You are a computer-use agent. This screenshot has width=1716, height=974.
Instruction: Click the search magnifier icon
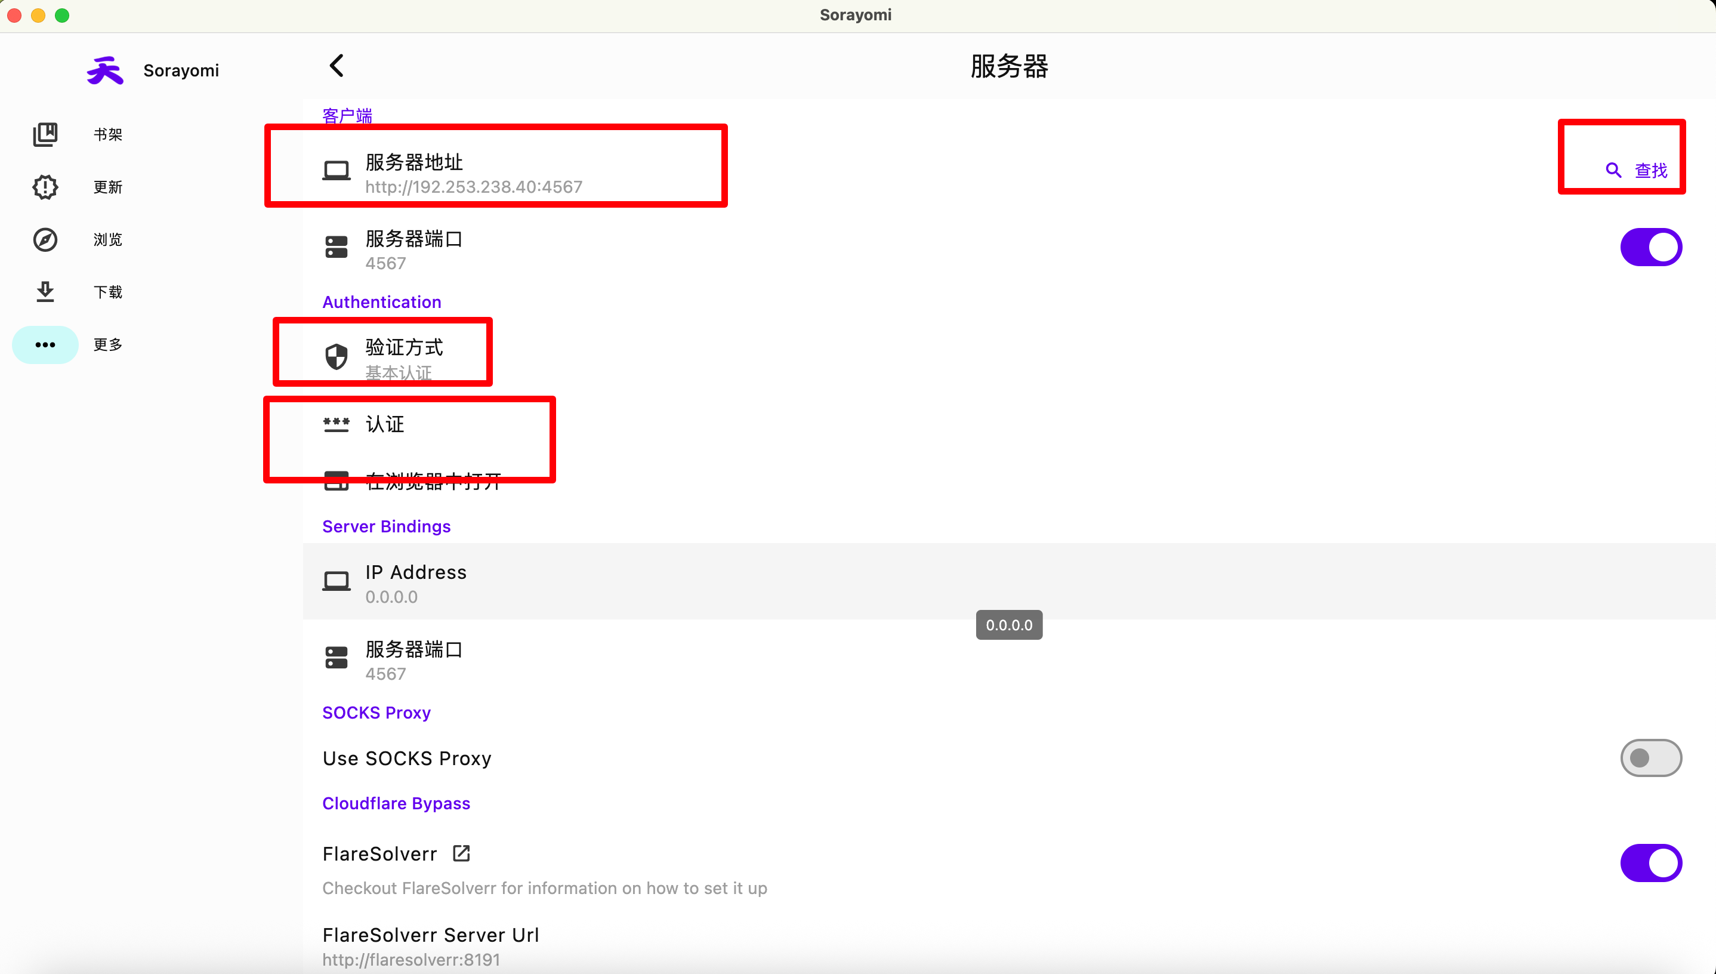(x=1613, y=171)
